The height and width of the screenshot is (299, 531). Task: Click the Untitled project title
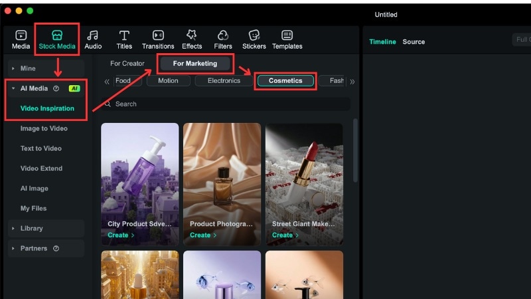tap(386, 15)
